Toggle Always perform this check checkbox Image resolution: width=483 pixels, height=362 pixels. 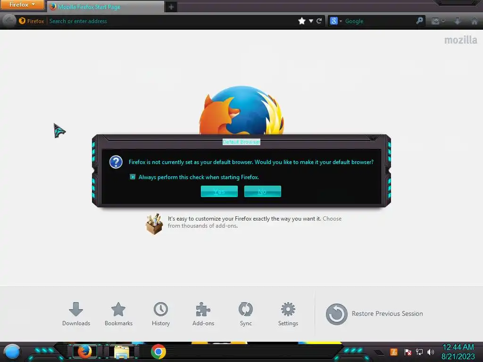pyautogui.click(x=133, y=177)
